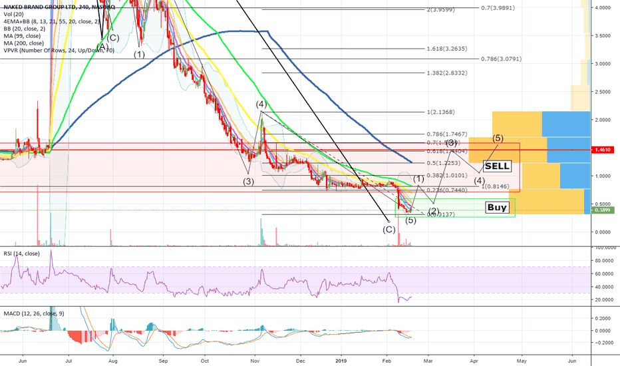Click the Aug label on time axis
Screen dimensions: 620x366
112,361
